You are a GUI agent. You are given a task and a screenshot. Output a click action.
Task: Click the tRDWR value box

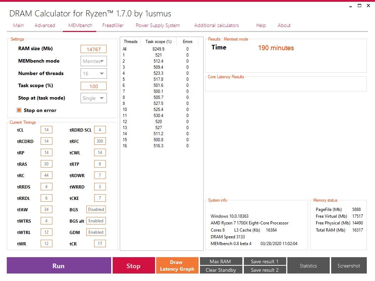100,175
